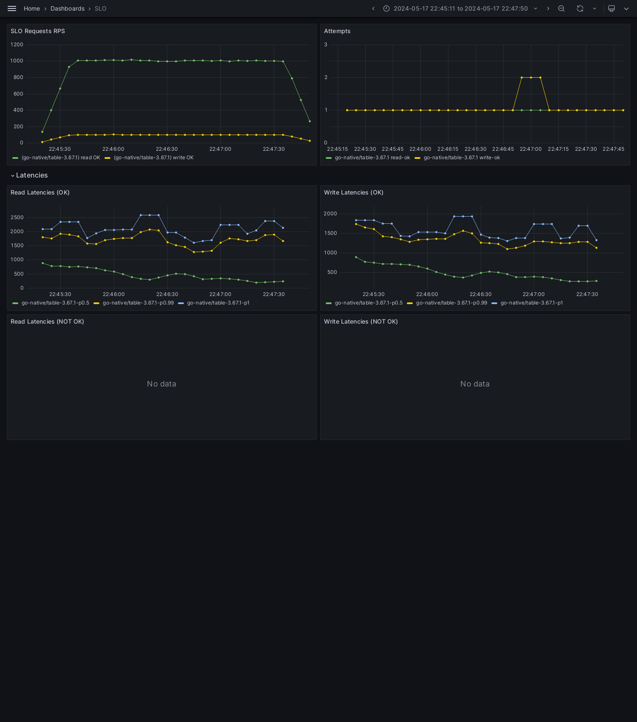637x722 pixels.
Task: Open SLO Requests RPS panel title
Action: click(38, 31)
